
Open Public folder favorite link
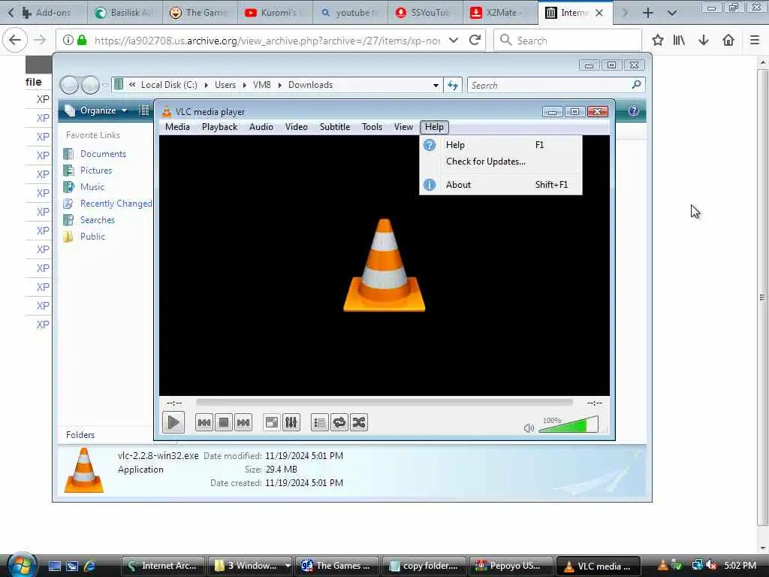[92, 237]
